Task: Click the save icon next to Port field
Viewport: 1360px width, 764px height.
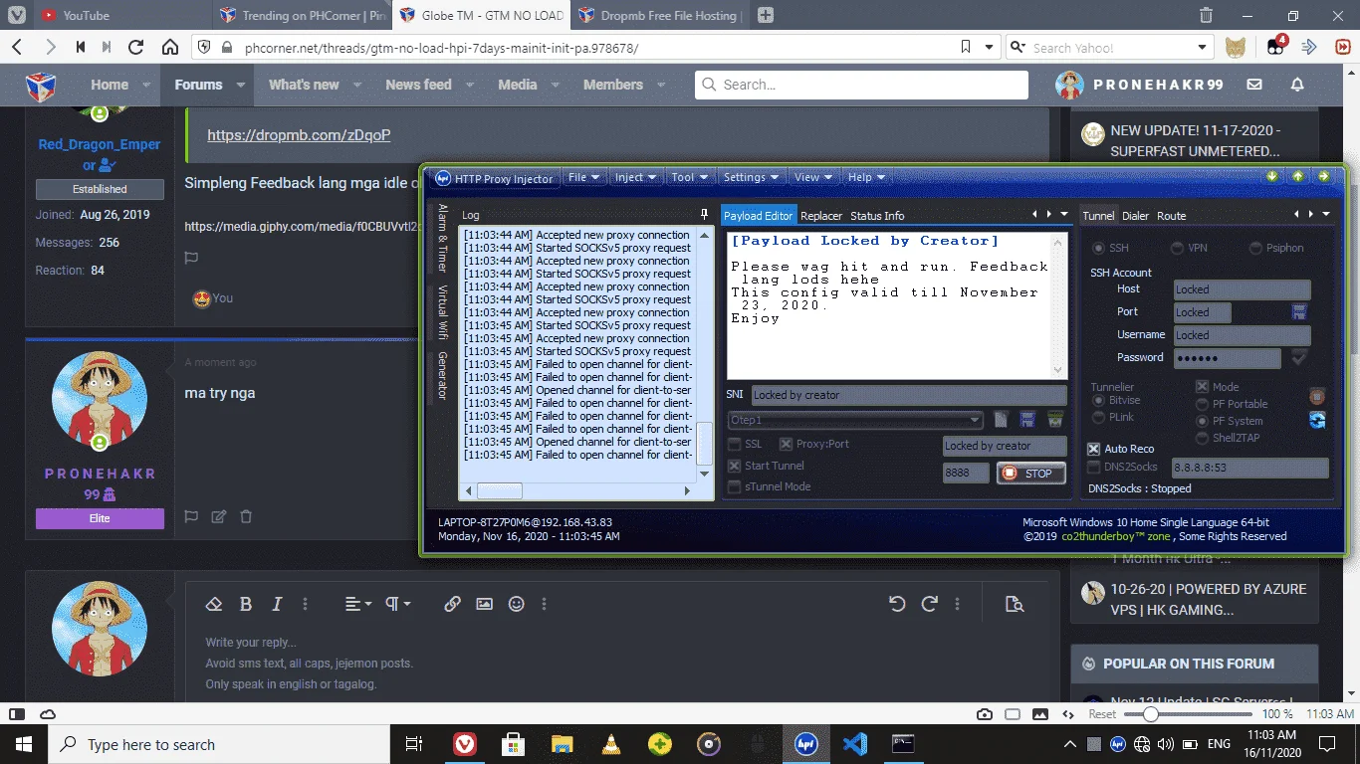Action: point(1298,311)
